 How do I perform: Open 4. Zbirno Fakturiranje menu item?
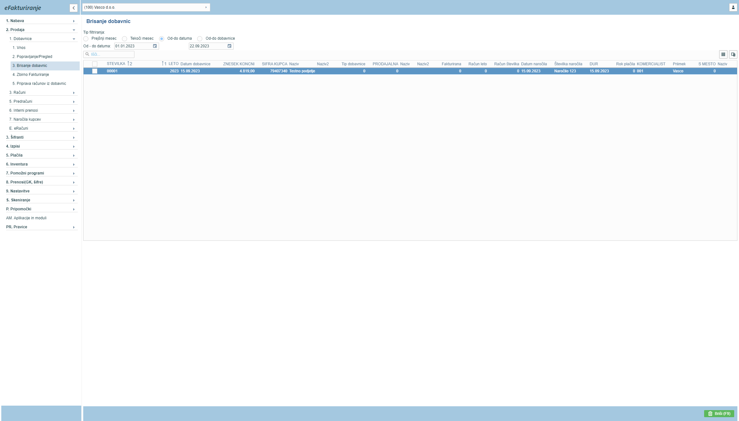click(x=45, y=75)
